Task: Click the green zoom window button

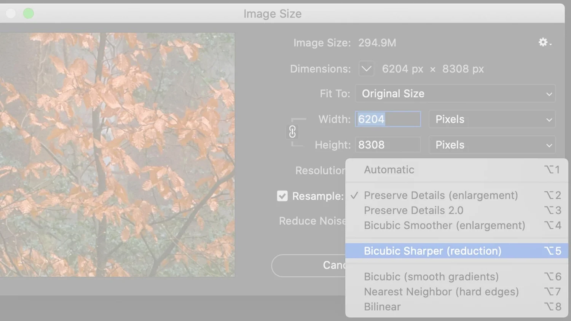Action: (x=29, y=14)
